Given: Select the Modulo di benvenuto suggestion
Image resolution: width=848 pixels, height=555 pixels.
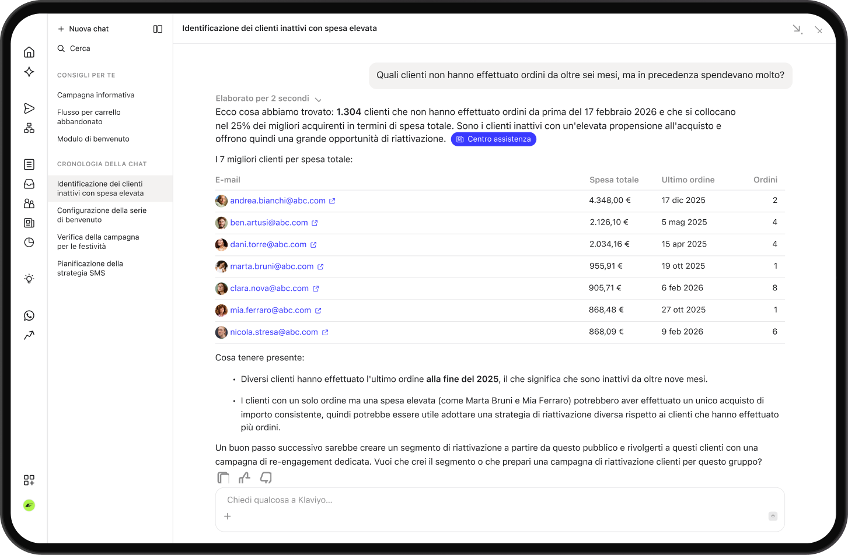Looking at the screenshot, I should coord(93,139).
